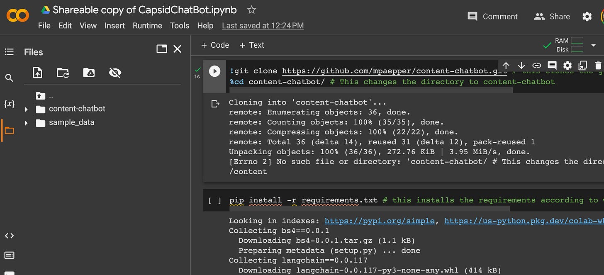Refresh the file browser
The width and height of the screenshot is (604, 275).
click(63, 73)
